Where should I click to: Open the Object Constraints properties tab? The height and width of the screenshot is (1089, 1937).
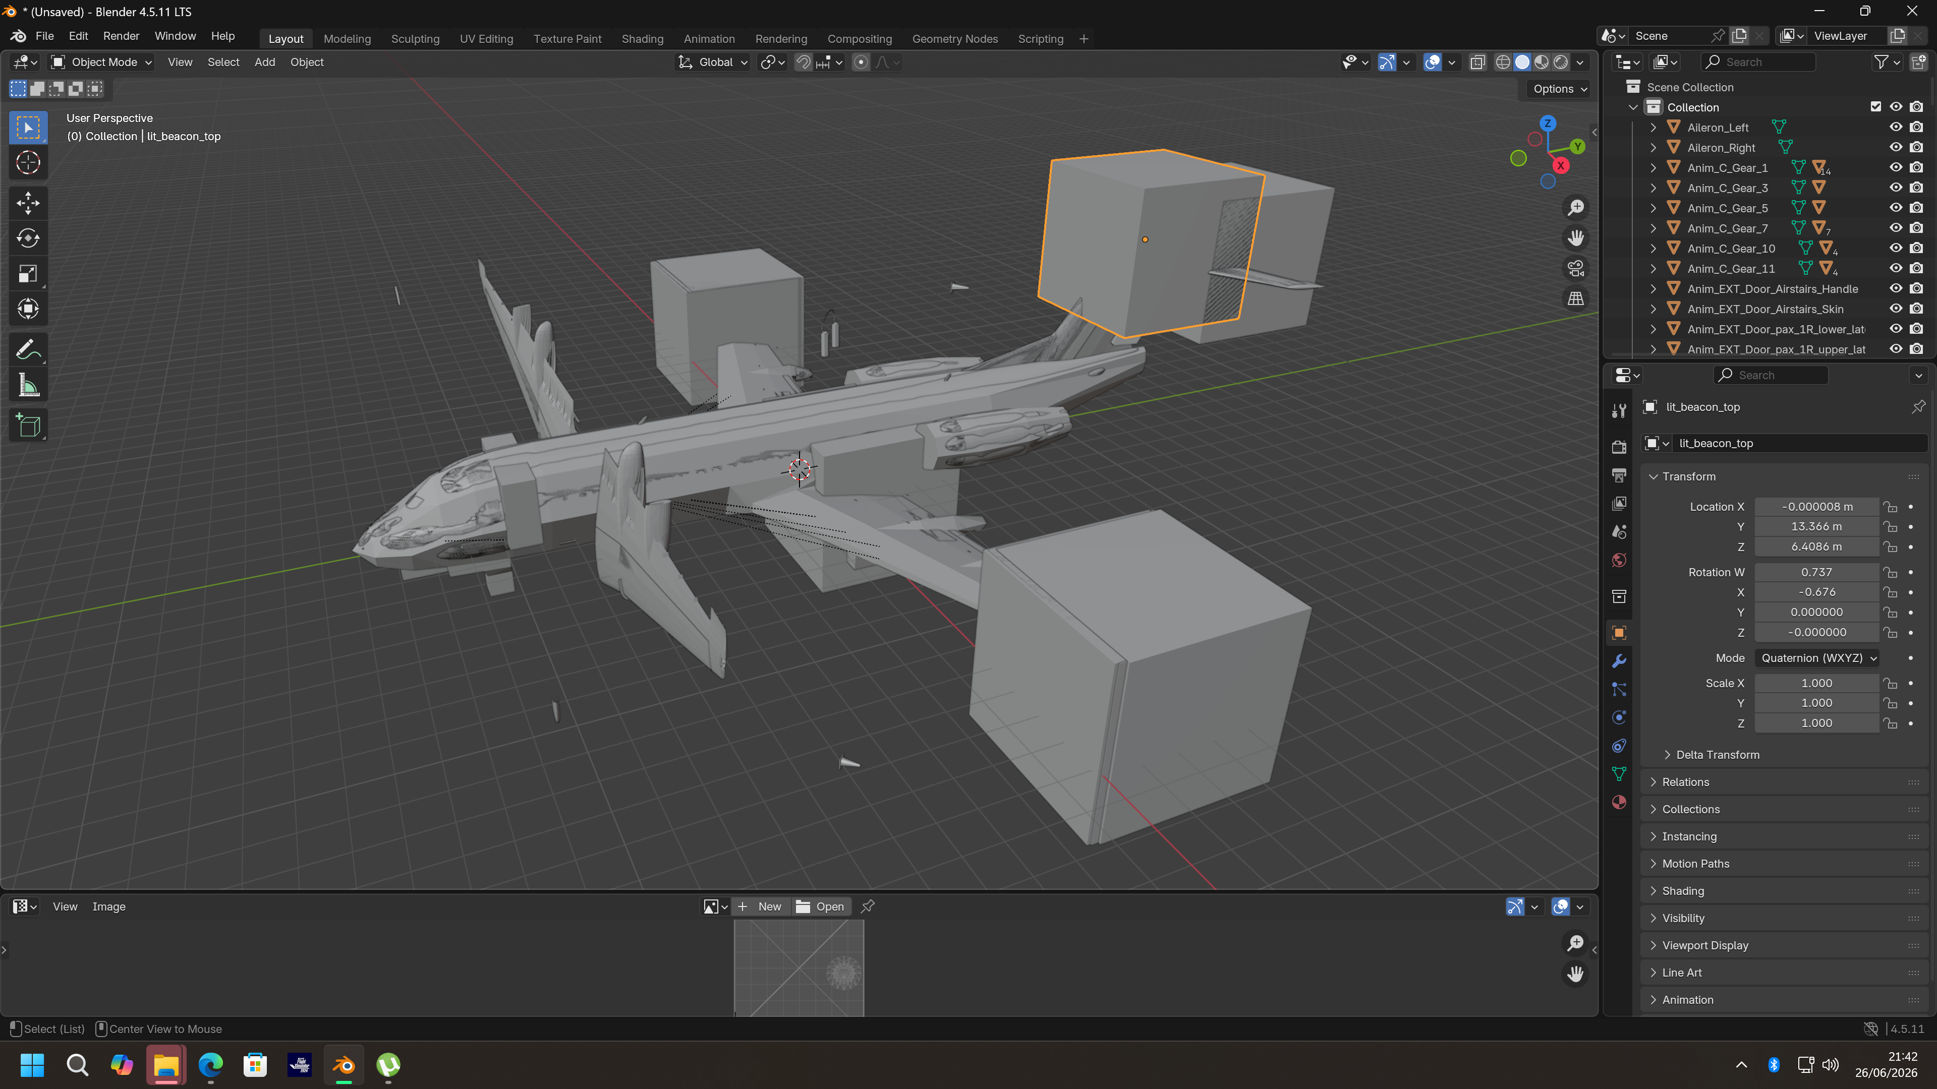point(1619,746)
